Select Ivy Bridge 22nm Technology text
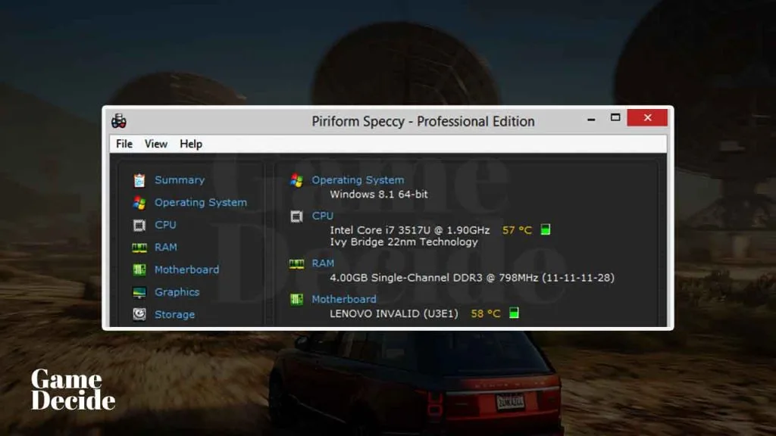 tap(404, 241)
